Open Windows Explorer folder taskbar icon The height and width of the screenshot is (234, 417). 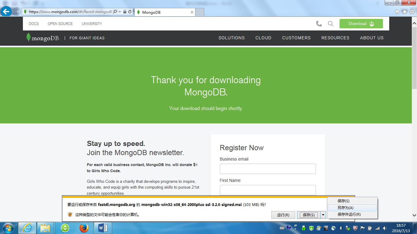coord(45,228)
